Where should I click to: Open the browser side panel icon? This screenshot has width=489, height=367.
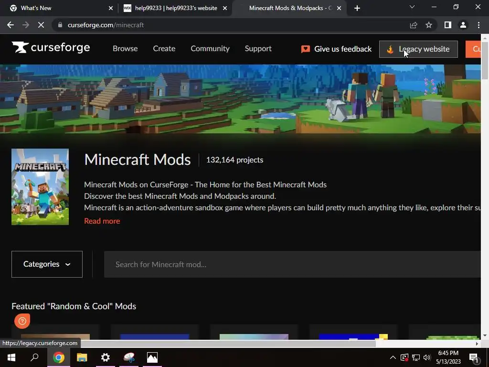(x=448, y=25)
